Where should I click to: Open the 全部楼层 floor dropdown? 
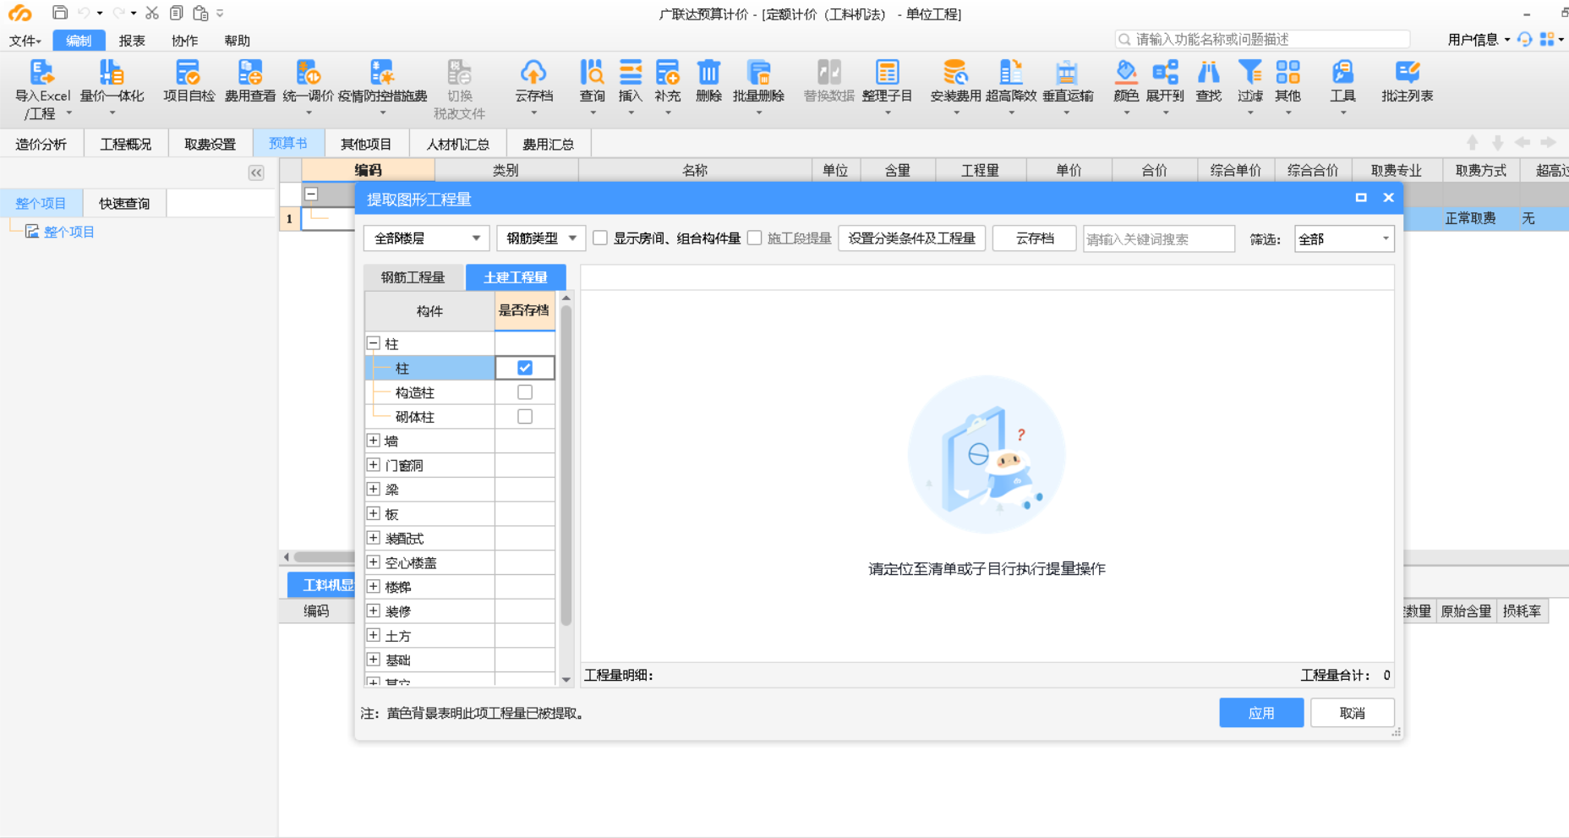click(427, 238)
